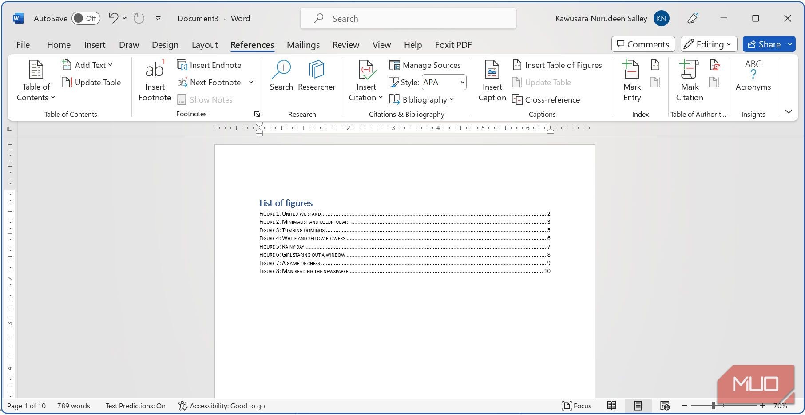The image size is (805, 415).
Task: Click Insert Table of Figures
Action: (557, 65)
